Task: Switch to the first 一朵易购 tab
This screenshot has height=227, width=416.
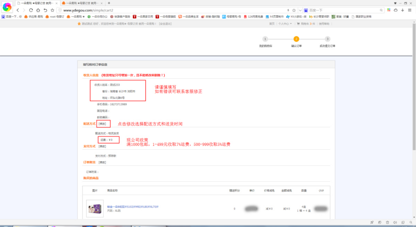Action: (x=37, y=3)
